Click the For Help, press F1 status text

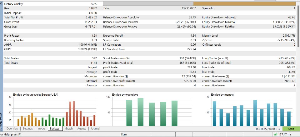(11, 135)
